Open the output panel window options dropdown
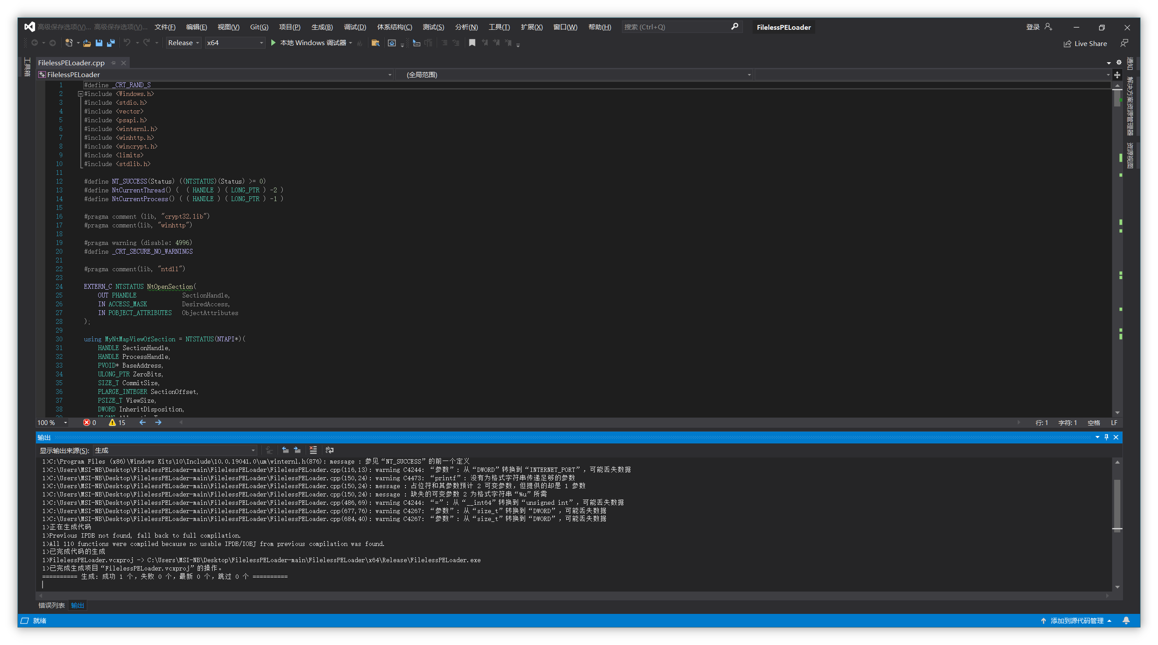The width and height of the screenshot is (1158, 645). pos(1098,437)
